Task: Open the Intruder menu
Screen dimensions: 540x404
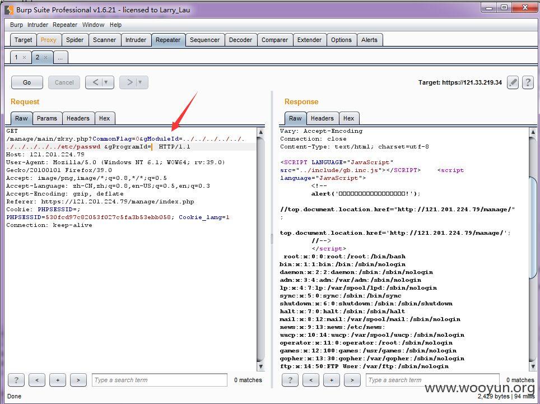Action: click(x=38, y=25)
